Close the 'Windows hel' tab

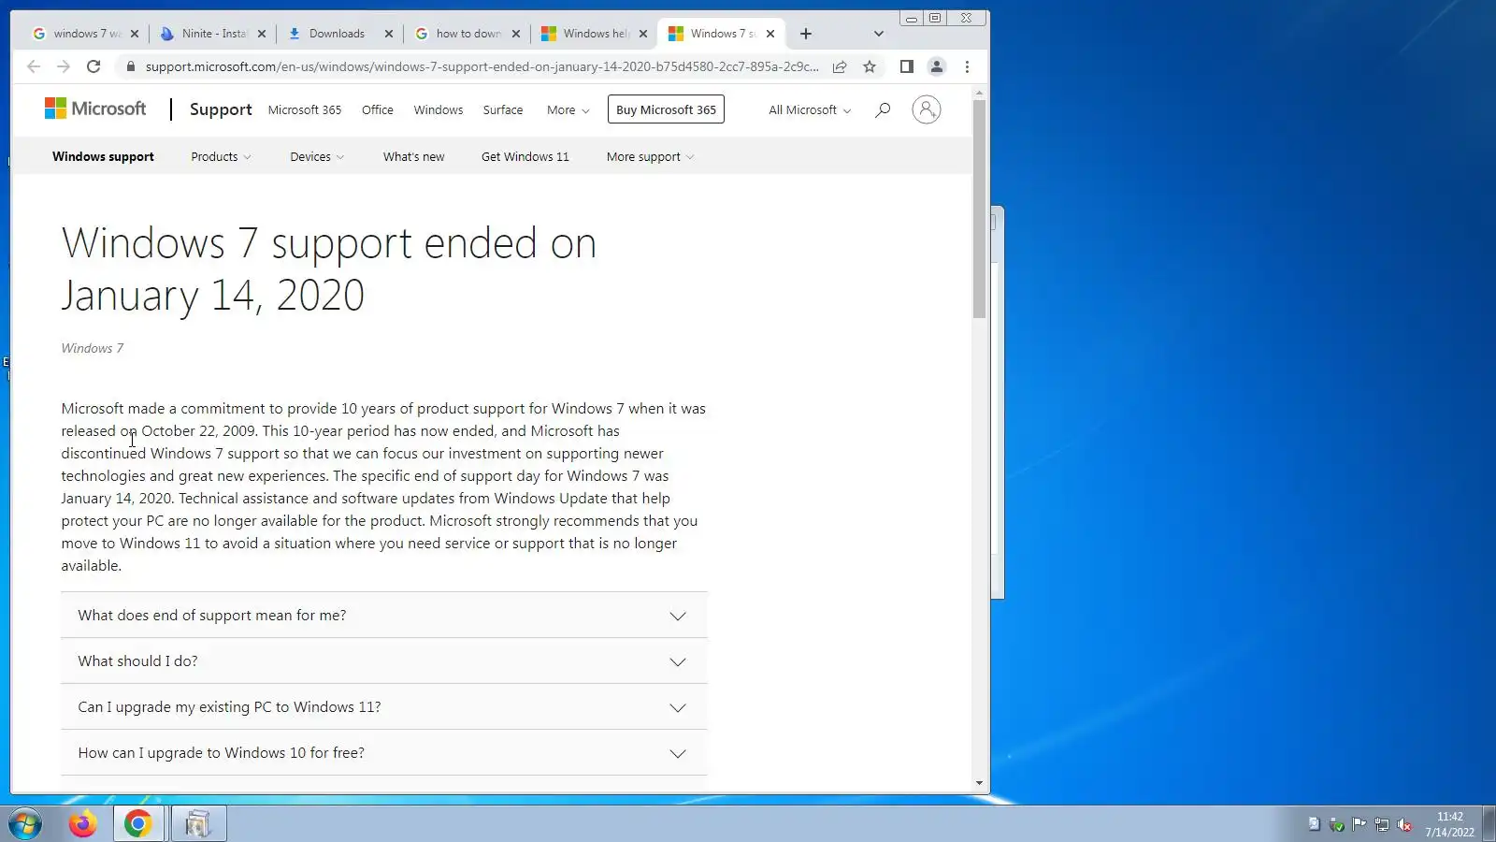click(643, 34)
